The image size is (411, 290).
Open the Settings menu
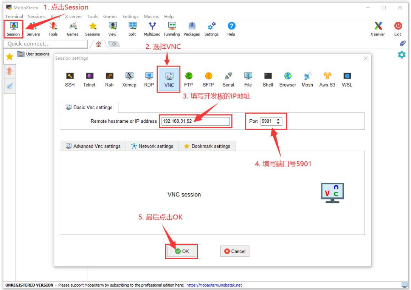coord(130,16)
